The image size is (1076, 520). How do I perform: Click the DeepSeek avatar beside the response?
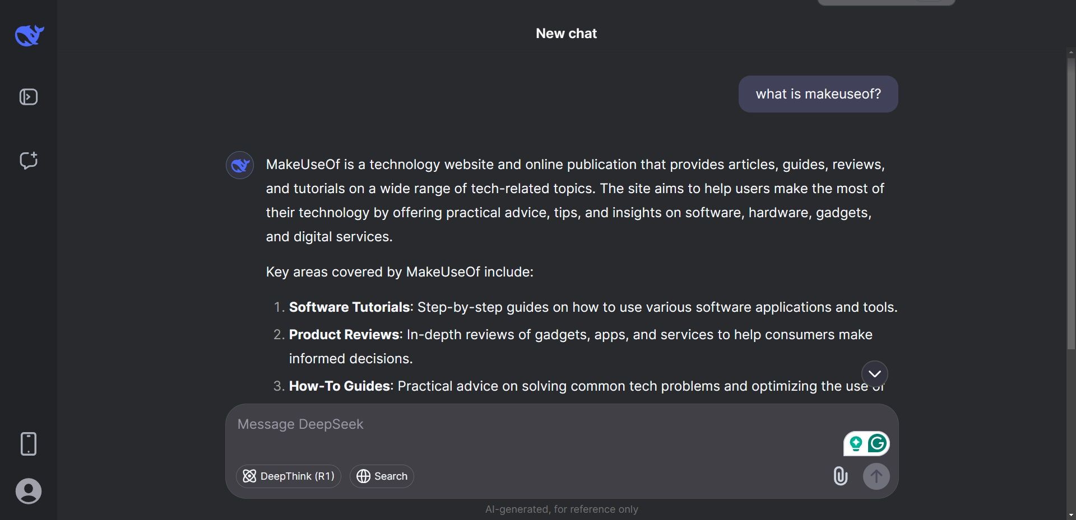point(240,165)
